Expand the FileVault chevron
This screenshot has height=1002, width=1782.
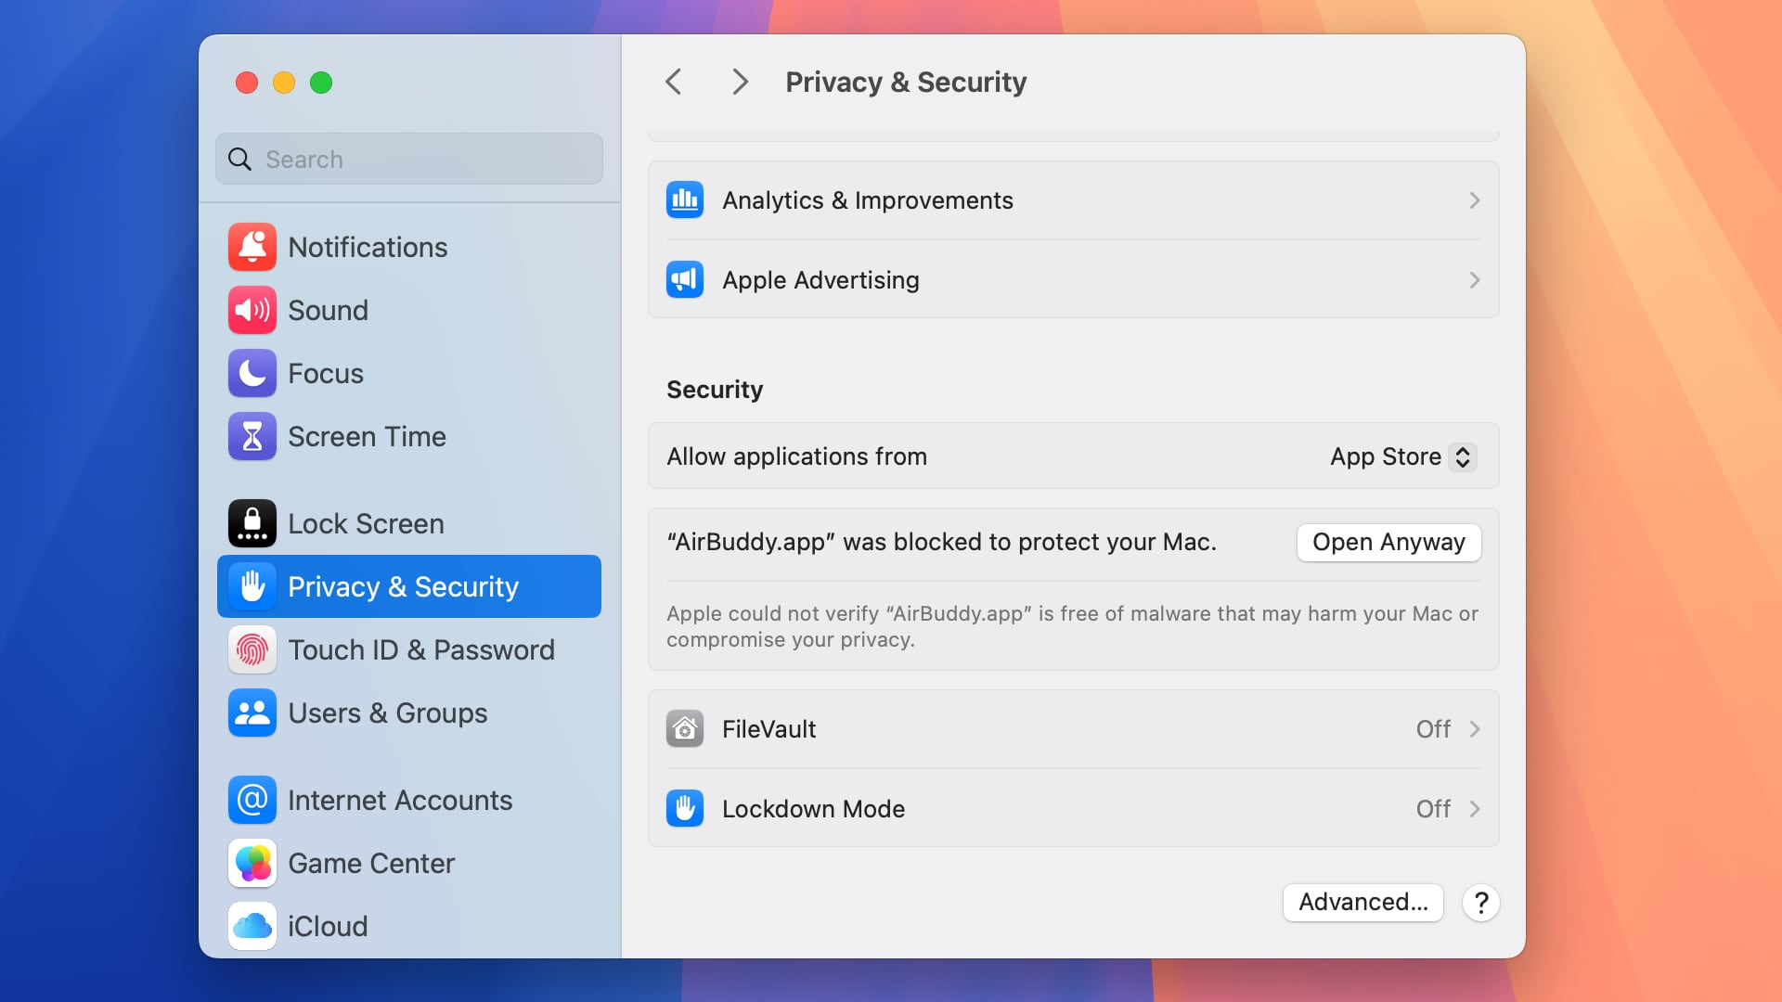coord(1474,729)
